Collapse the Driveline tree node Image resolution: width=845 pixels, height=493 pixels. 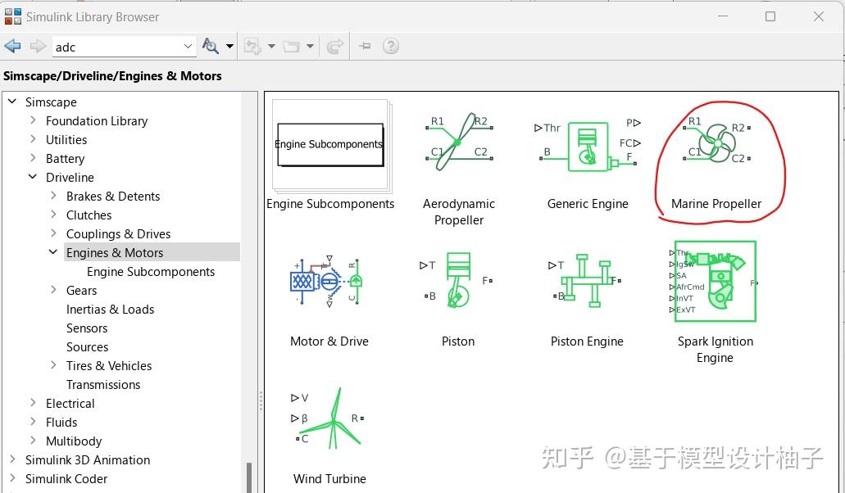pyautogui.click(x=32, y=177)
